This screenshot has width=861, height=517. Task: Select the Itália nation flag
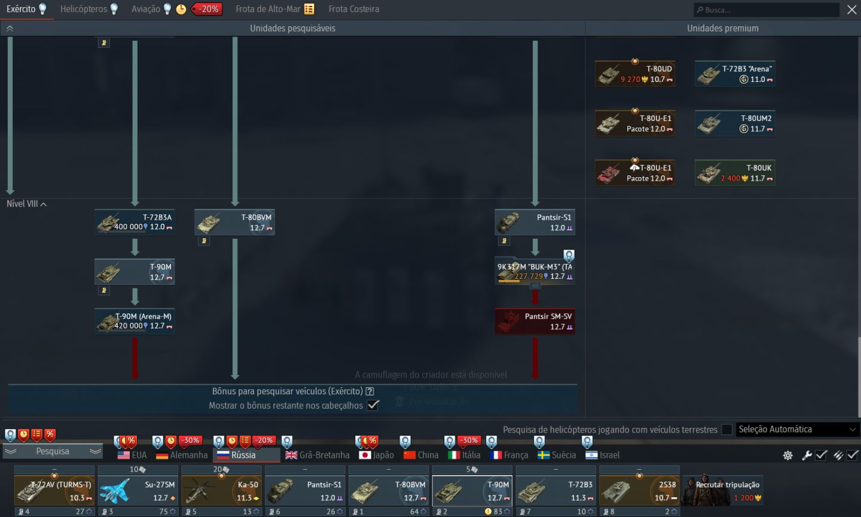(464, 455)
